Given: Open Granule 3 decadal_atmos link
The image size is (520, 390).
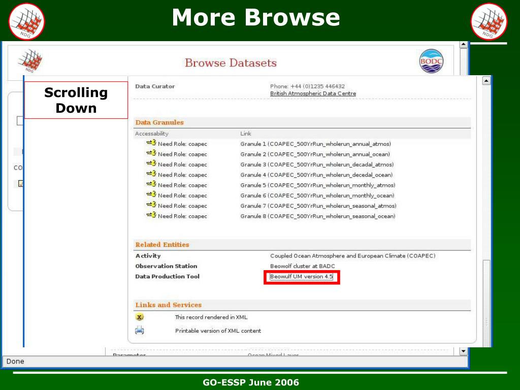Looking at the screenshot, I should 317,165.
